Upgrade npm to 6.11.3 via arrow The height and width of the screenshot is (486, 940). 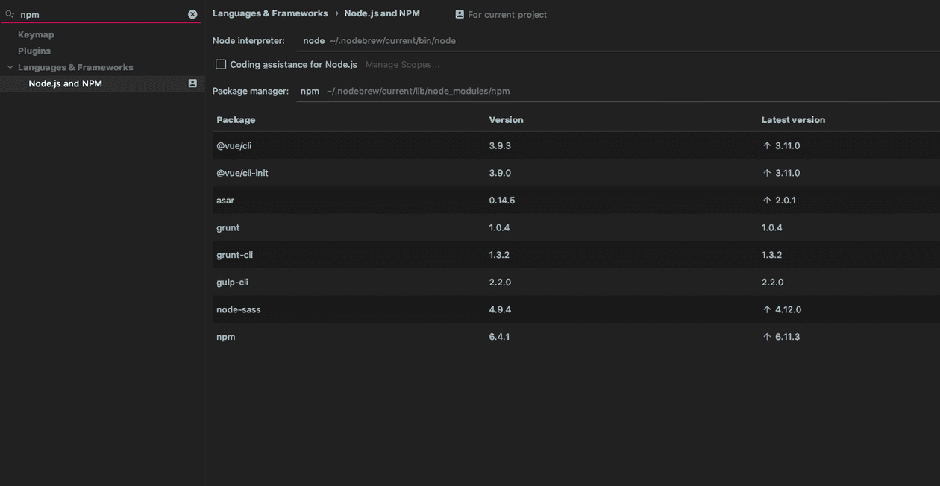(x=766, y=336)
